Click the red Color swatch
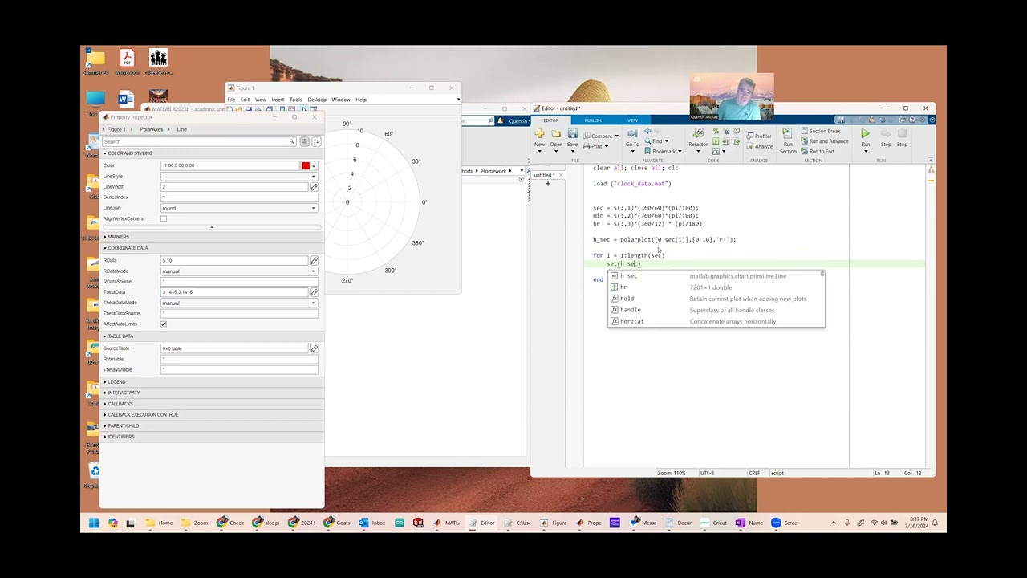Image resolution: width=1027 pixels, height=578 pixels. coord(305,165)
